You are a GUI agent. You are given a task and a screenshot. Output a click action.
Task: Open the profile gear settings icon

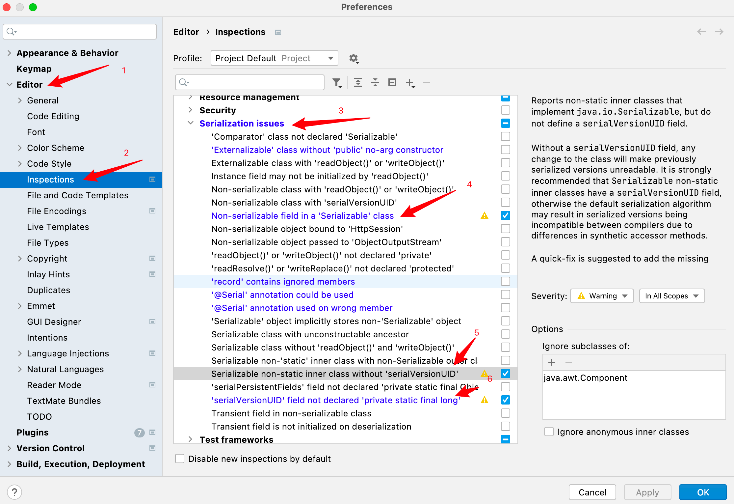pos(354,58)
